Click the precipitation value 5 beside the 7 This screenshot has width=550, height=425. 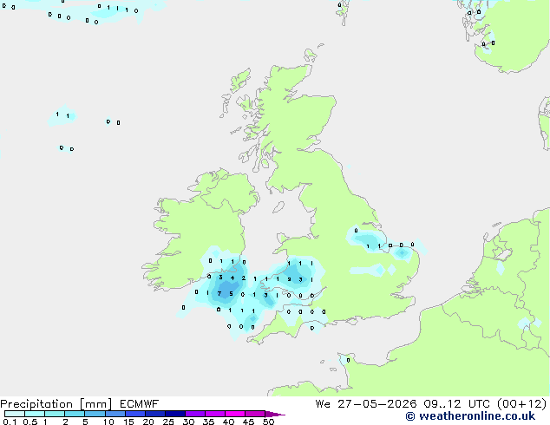click(231, 293)
